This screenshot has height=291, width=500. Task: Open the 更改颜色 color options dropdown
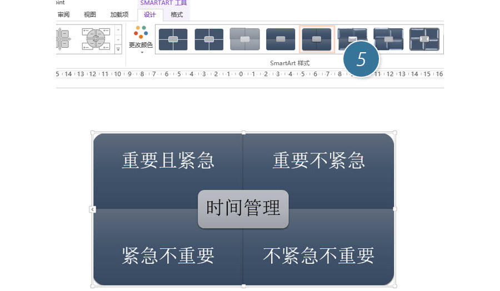click(141, 40)
